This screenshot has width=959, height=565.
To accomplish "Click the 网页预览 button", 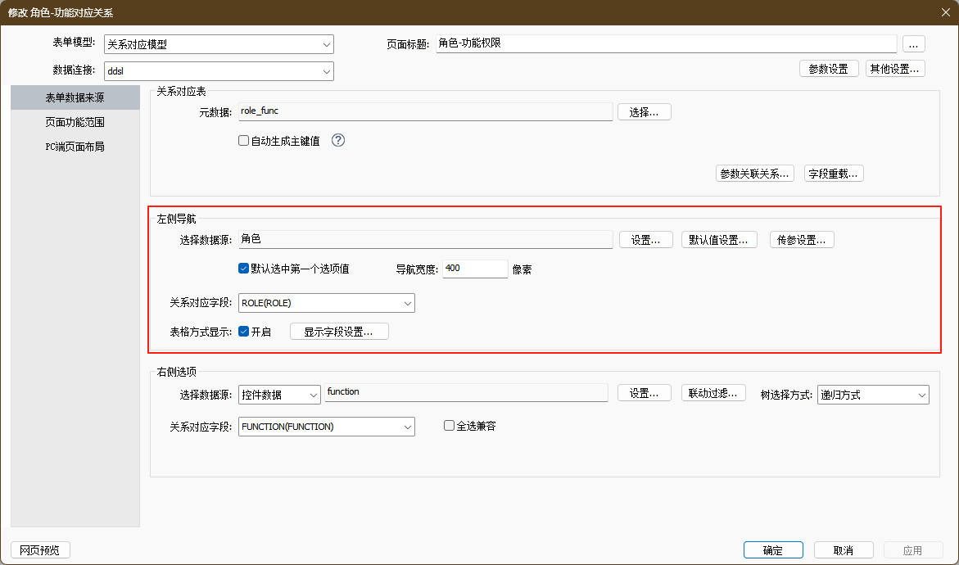I will pyautogui.click(x=40, y=550).
